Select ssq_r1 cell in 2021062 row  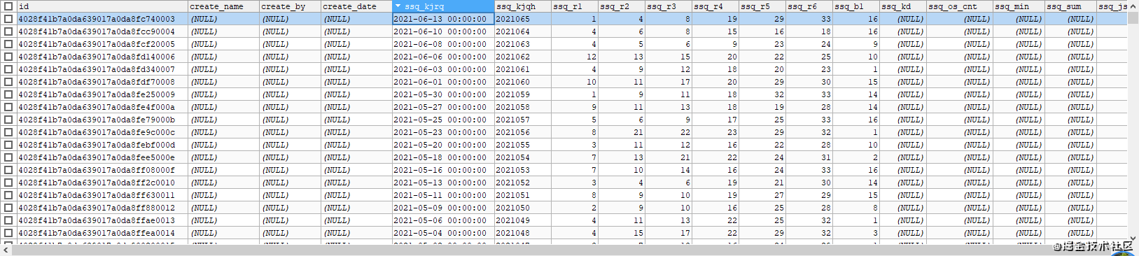575,57
